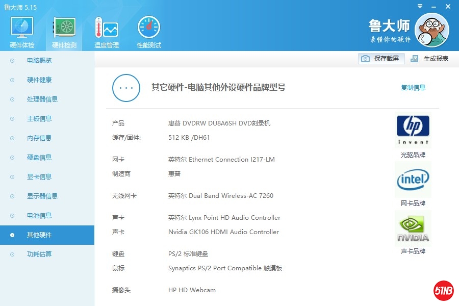
Task: Click the 51NB red badge icon
Action: click(444, 291)
